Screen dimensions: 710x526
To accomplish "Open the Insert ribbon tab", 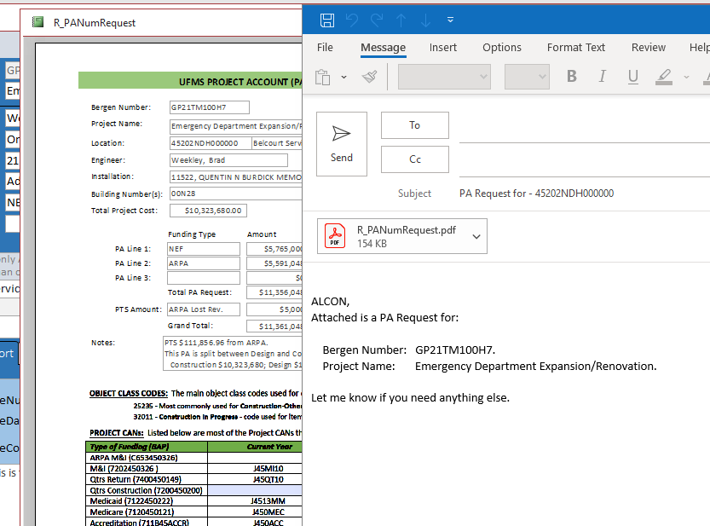I will click(x=443, y=48).
